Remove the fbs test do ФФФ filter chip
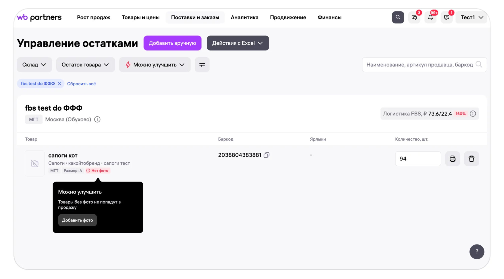Image resolution: width=504 pixels, height=279 pixels. (x=59, y=83)
